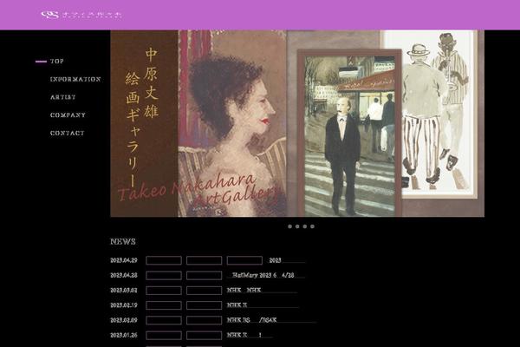Open the BallMary 2023 news headline
Image resolution: width=520 pixels, height=347 pixels.
coord(266,275)
